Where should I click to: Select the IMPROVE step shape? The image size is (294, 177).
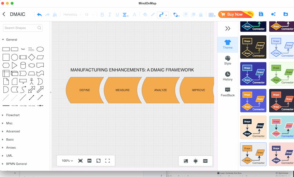[197, 90]
